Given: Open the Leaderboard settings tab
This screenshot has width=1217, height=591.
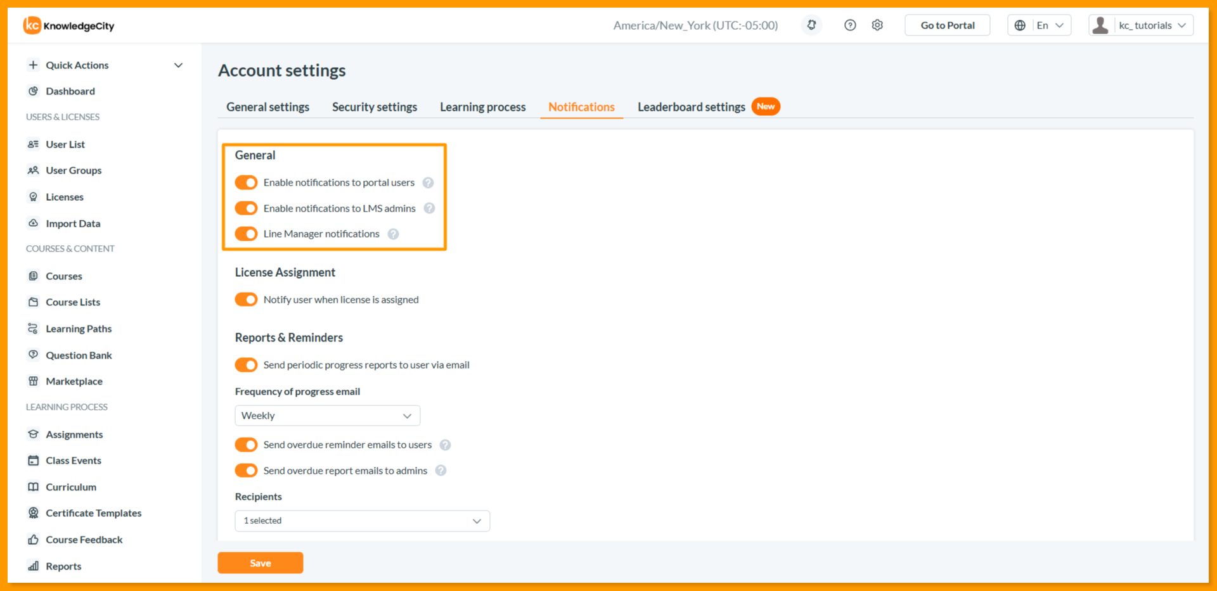Looking at the screenshot, I should point(692,107).
